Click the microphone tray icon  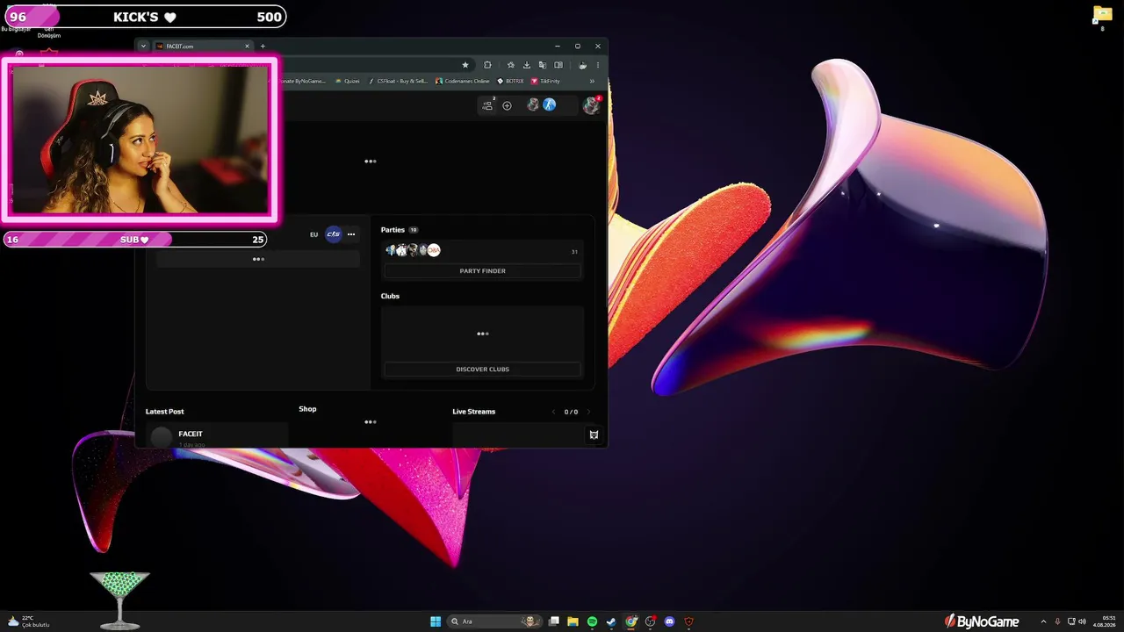click(x=1057, y=621)
